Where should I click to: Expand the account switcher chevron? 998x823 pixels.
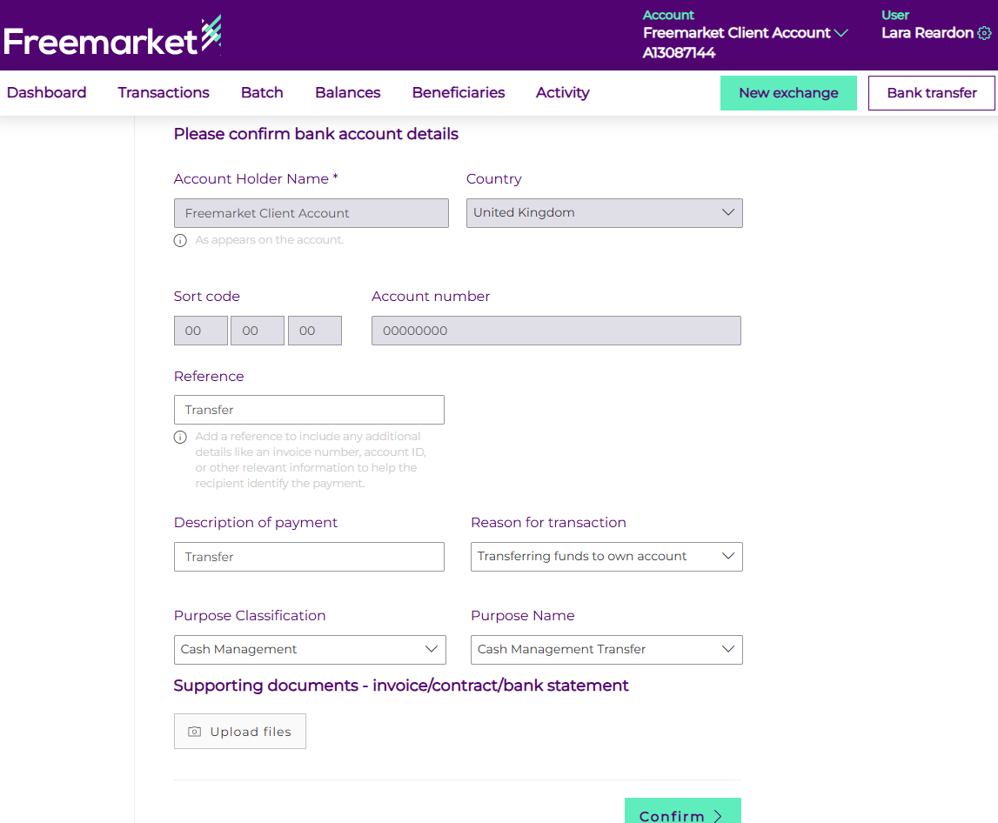841,33
